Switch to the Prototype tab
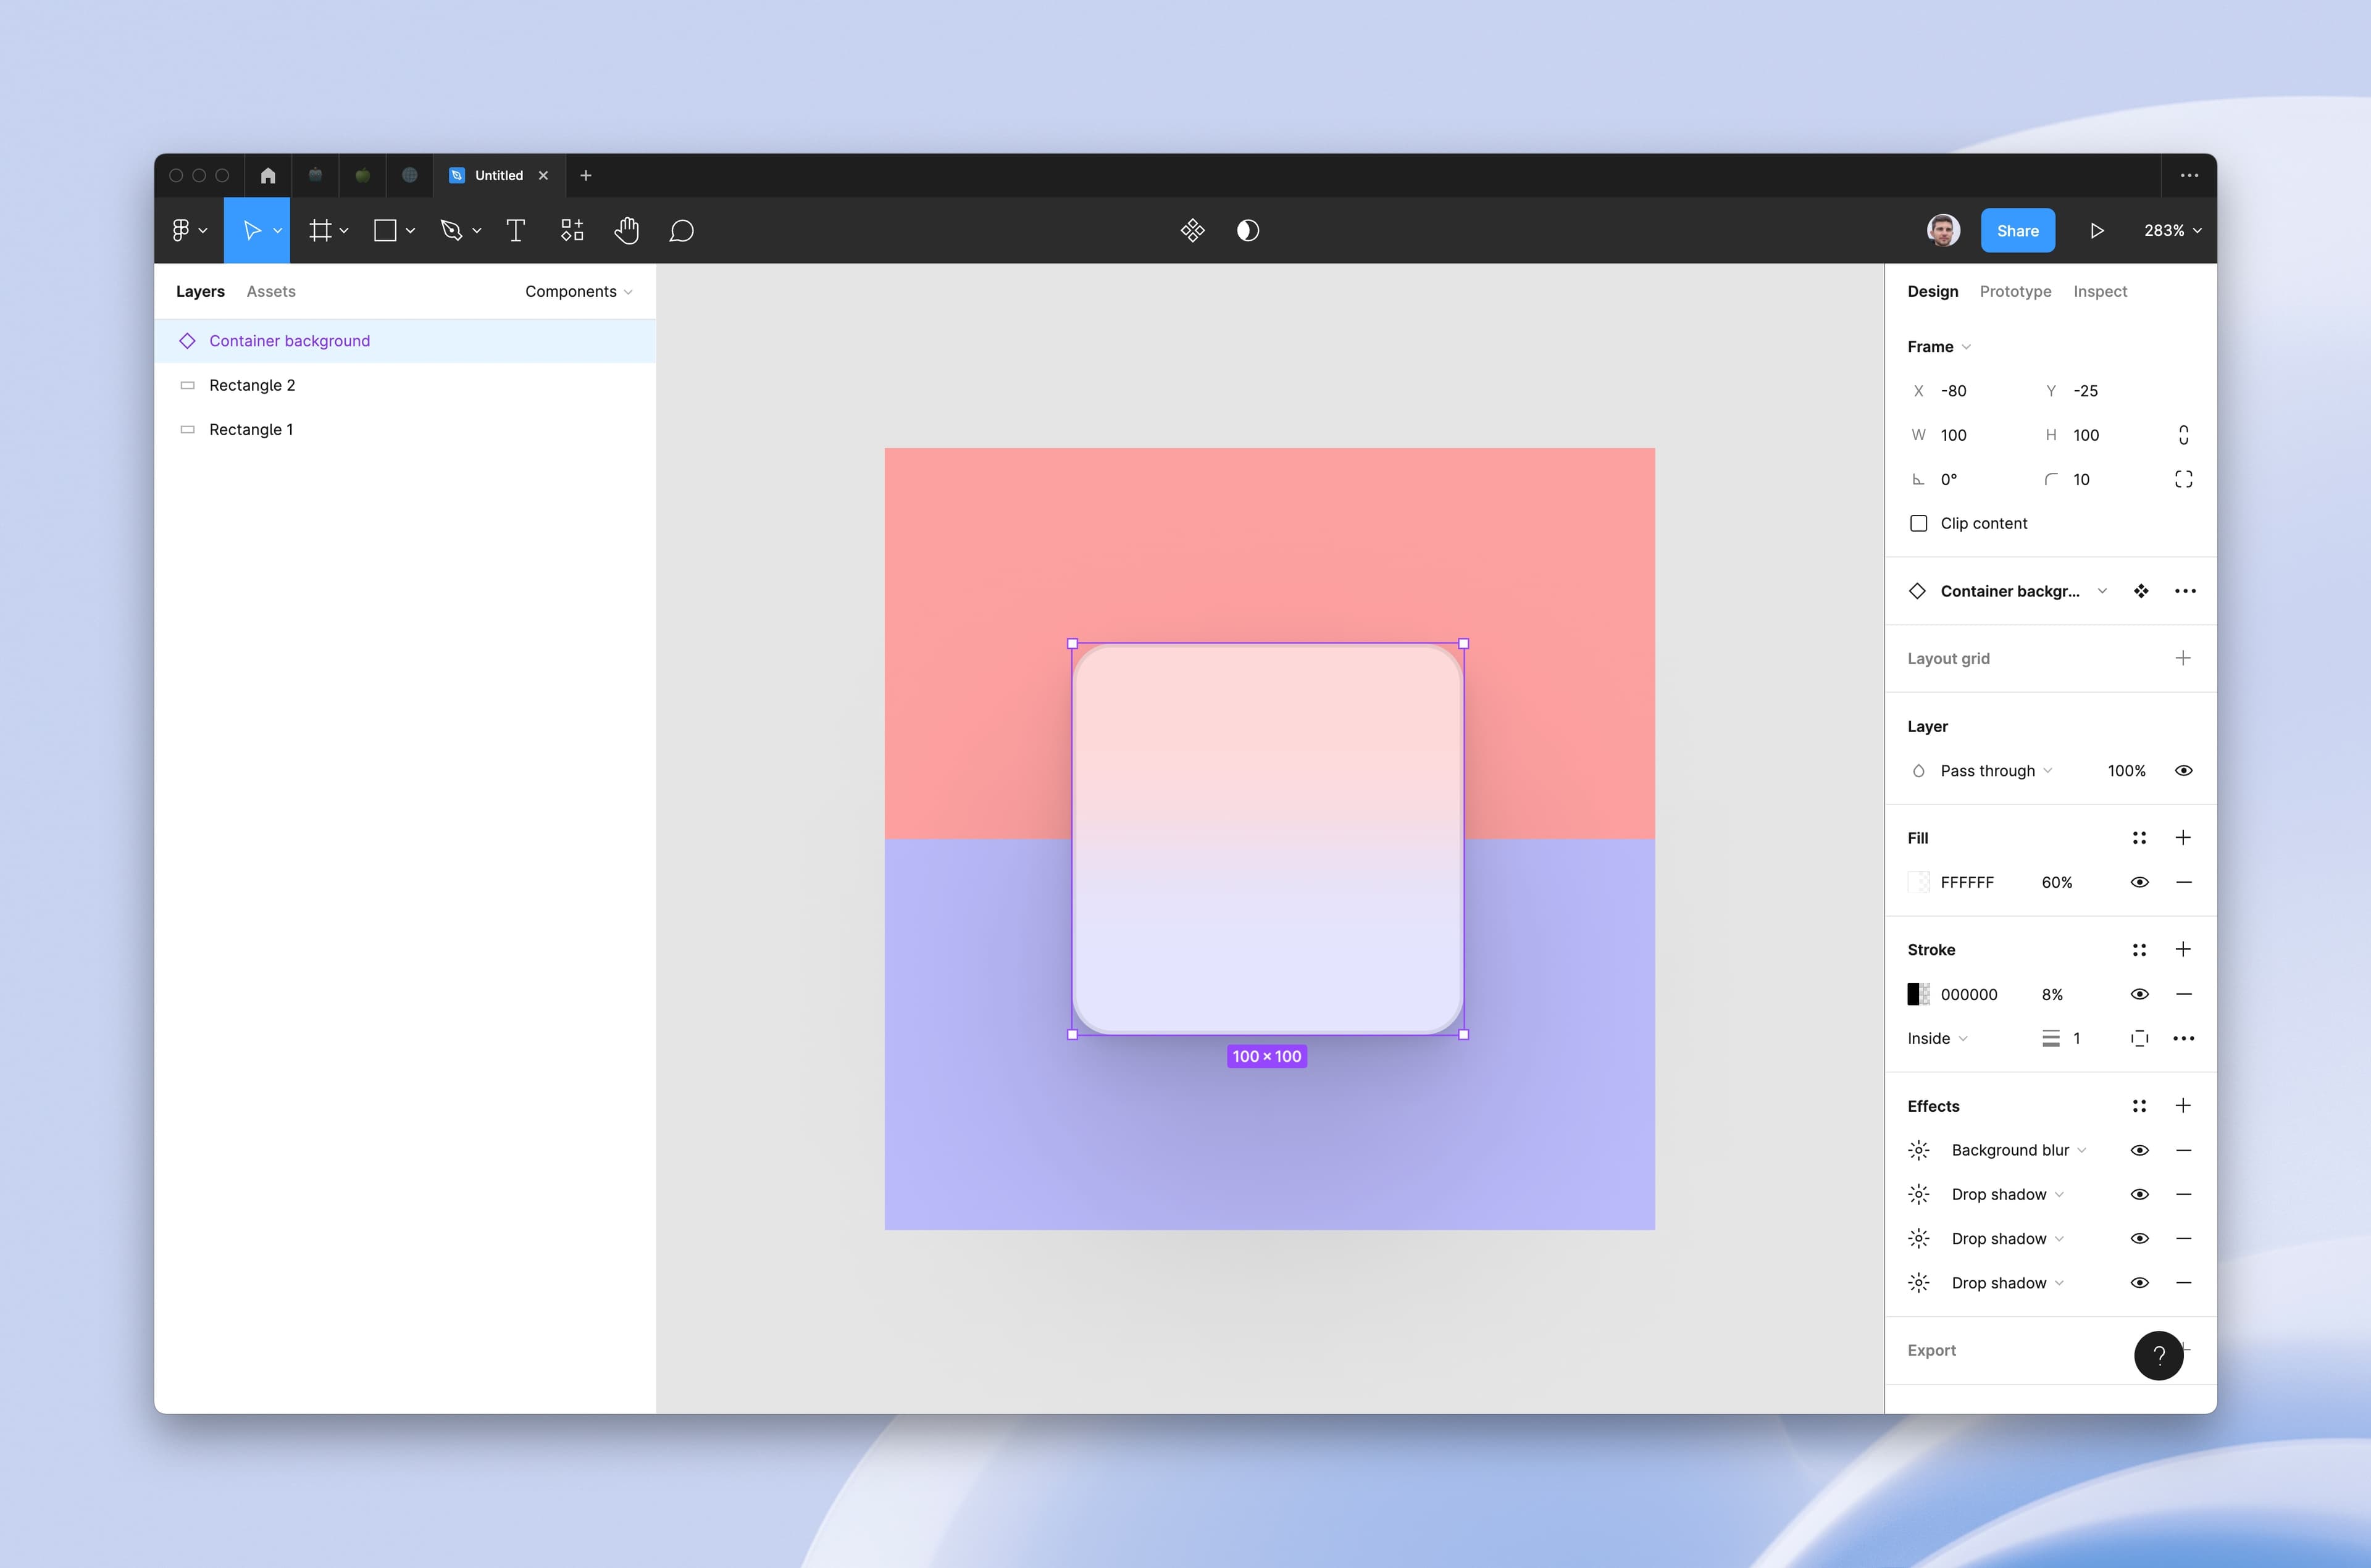 (x=2015, y=291)
